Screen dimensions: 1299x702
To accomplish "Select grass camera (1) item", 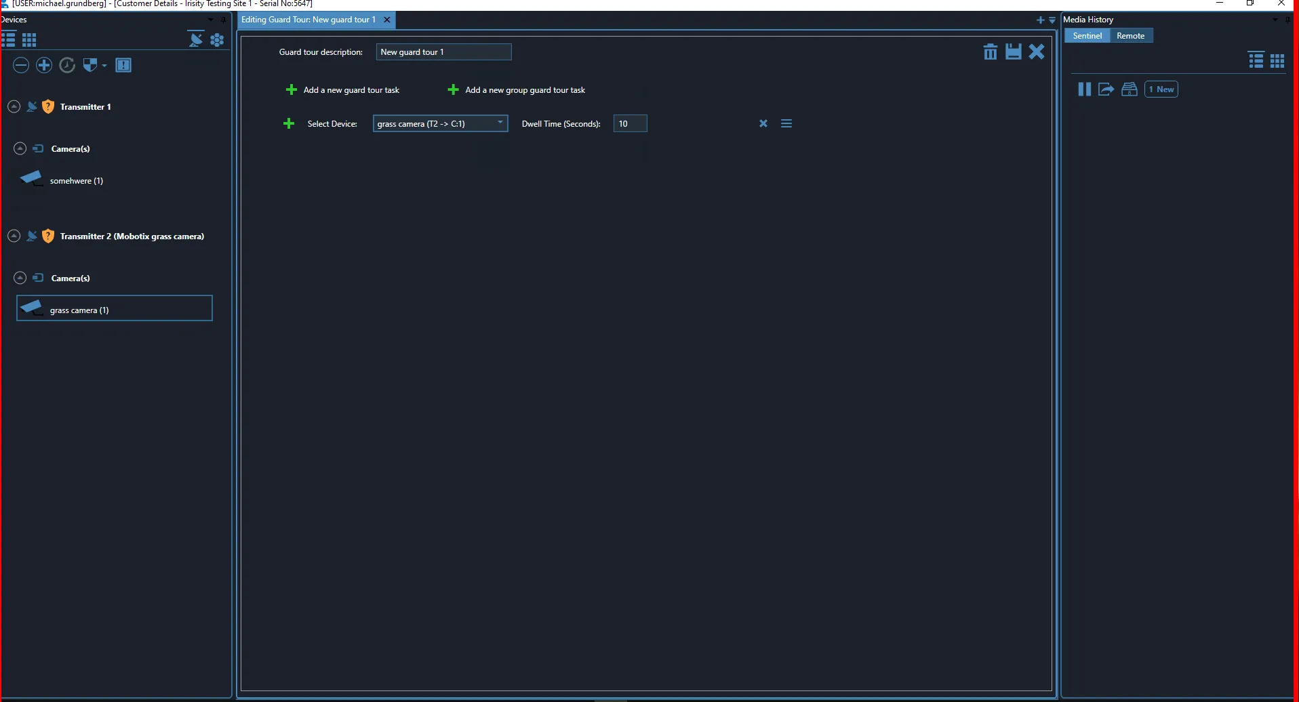I will pos(115,308).
